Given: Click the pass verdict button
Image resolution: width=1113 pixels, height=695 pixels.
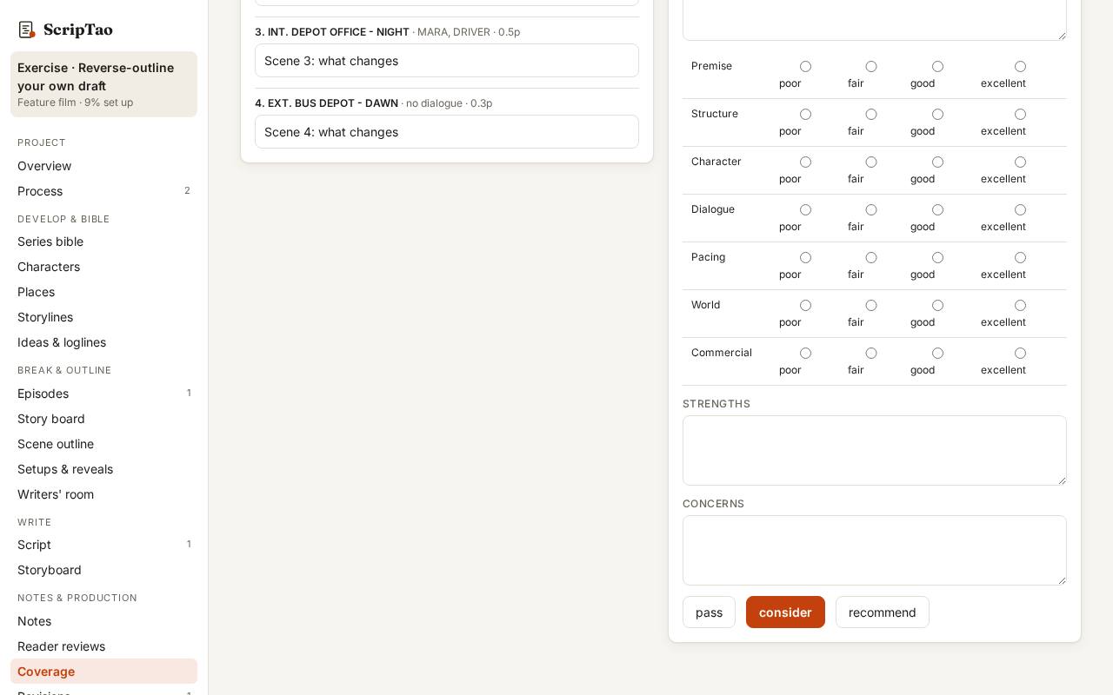Looking at the screenshot, I should pyautogui.click(x=709, y=612).
